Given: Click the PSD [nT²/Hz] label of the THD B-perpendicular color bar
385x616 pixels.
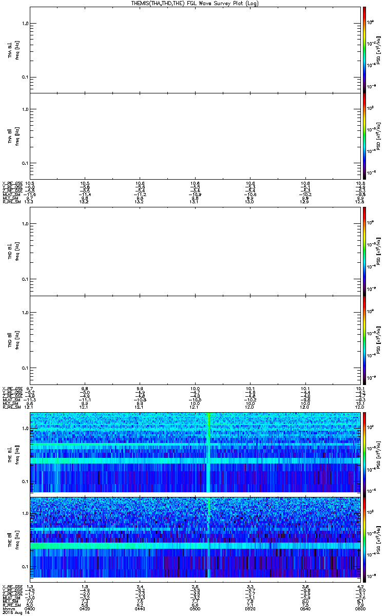Looking at the screenshot, I should (379, 252).
